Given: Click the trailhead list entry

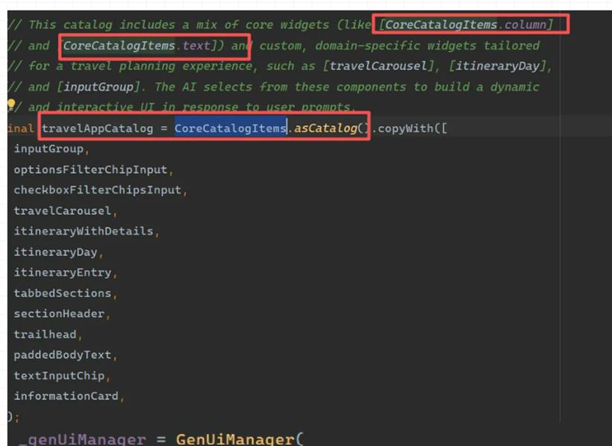Looking at the screenshot, I should click(x=46, y=334).
